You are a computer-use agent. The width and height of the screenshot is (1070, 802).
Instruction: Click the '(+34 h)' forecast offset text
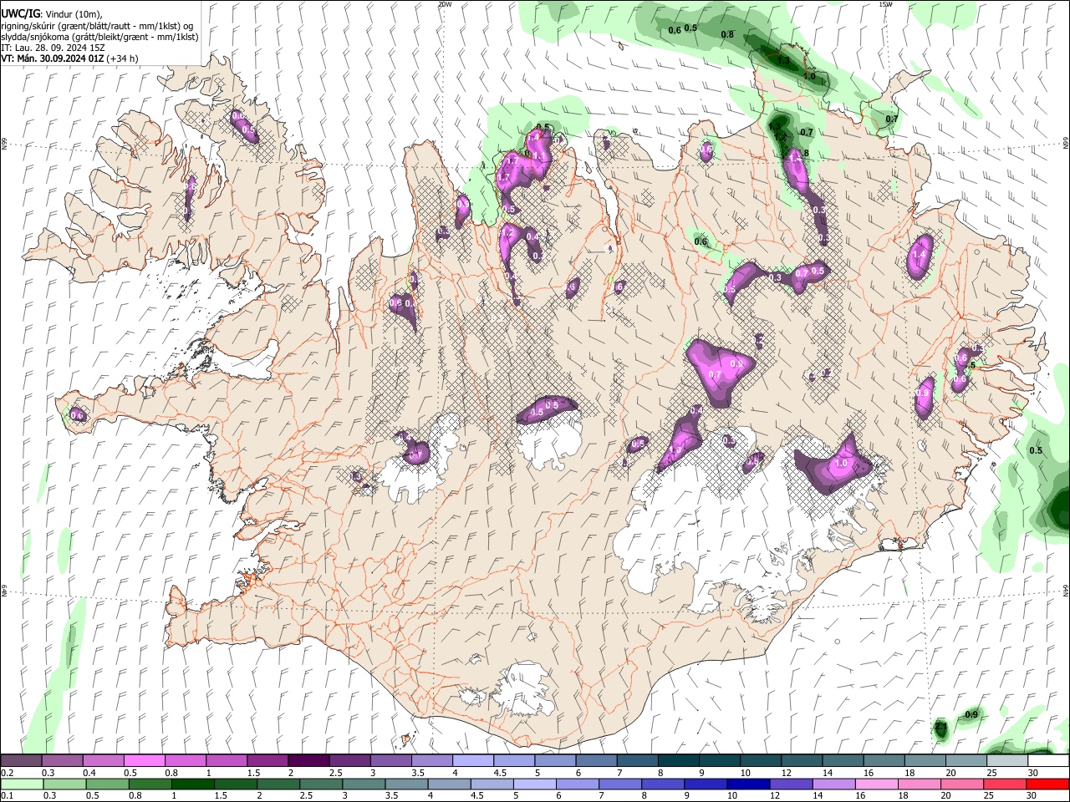click(x=123, y=58)
